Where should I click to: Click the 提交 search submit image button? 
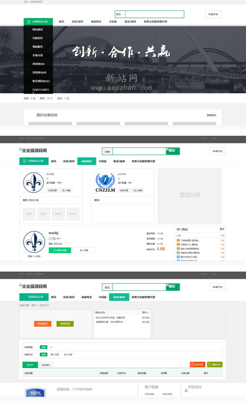[x=172, y=151]
